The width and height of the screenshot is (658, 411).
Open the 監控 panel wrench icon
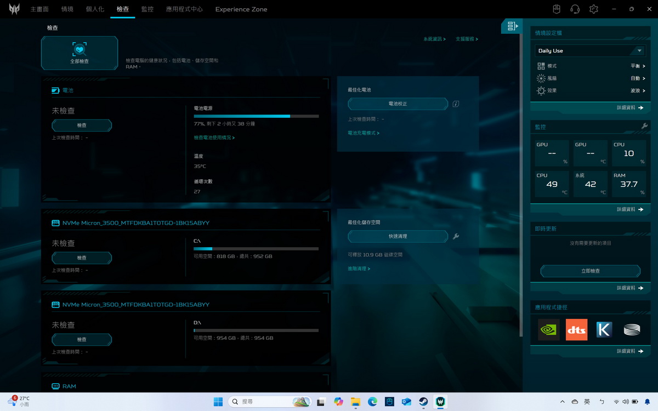coord(644,127)
